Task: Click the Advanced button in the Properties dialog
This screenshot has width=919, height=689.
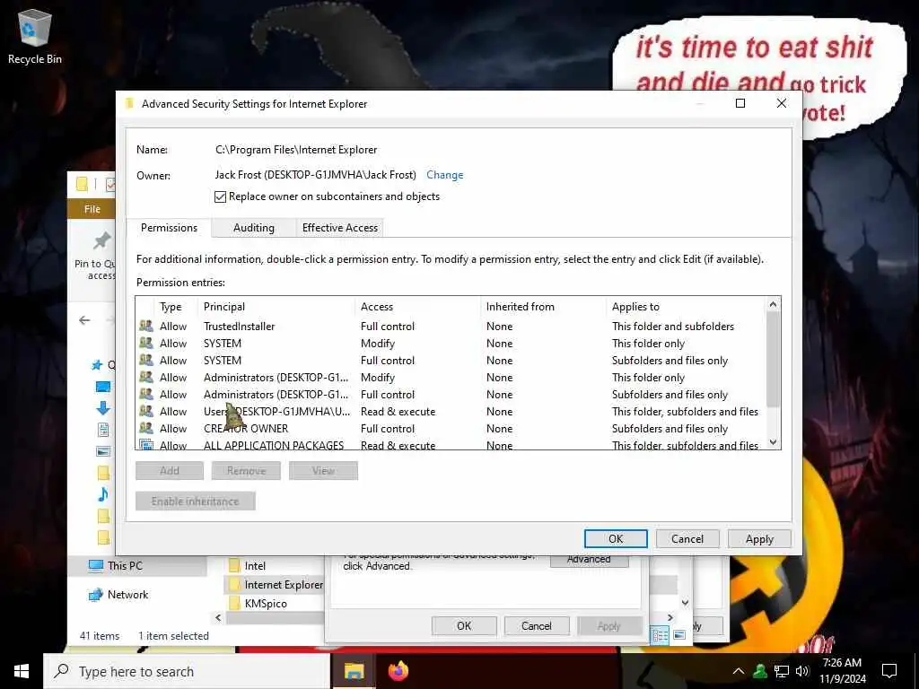Action: pos(589,560)
